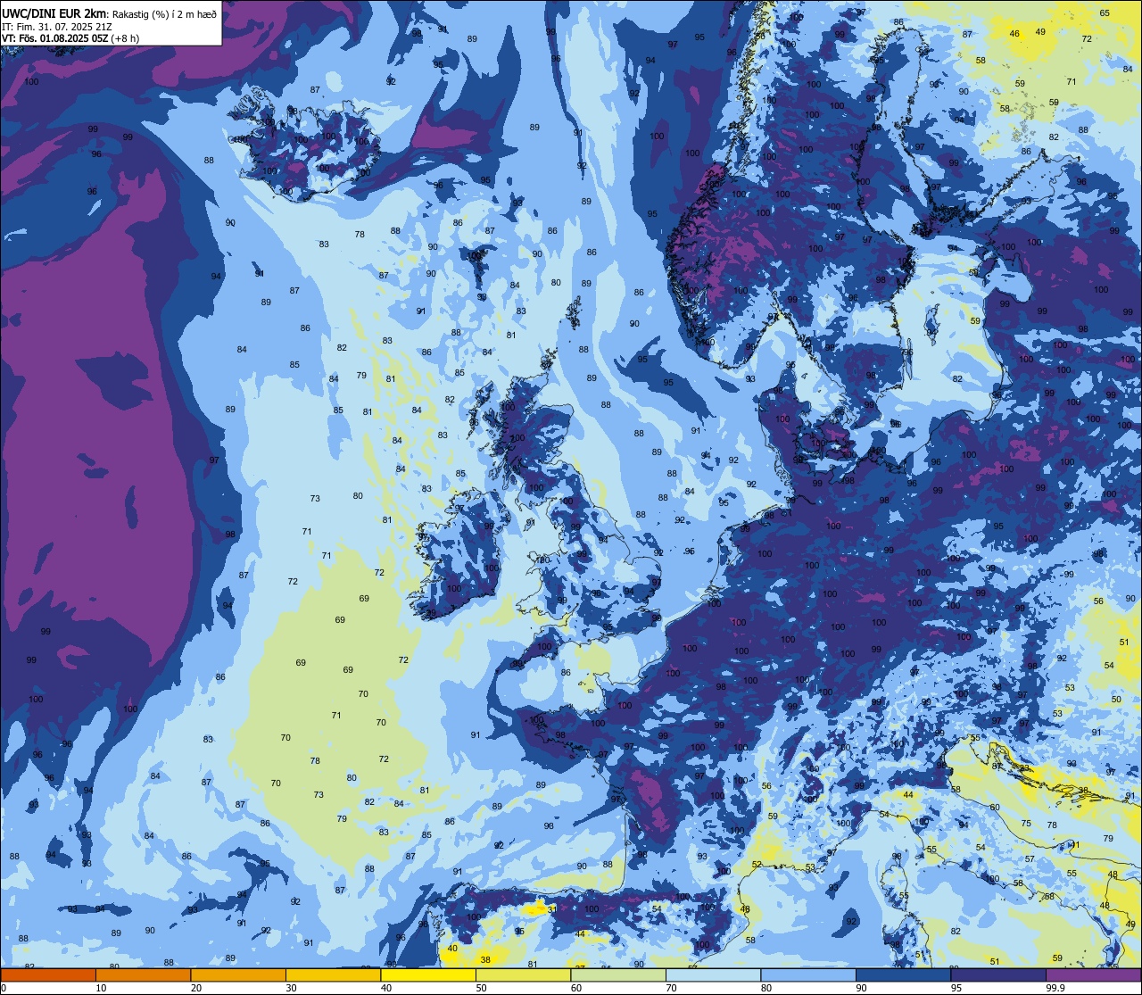Click the 0–10 dark orange legend segment
Image resolution: width=1142 pixels, height=995 pixels.
[48, 974]
